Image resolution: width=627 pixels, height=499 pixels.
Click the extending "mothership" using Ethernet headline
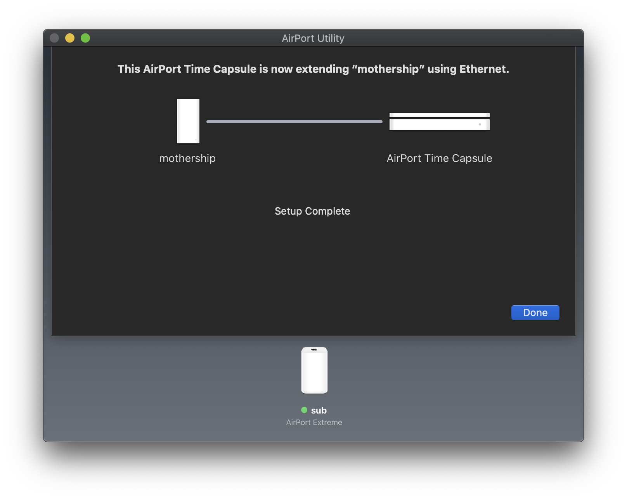click(x=313, y=69)
